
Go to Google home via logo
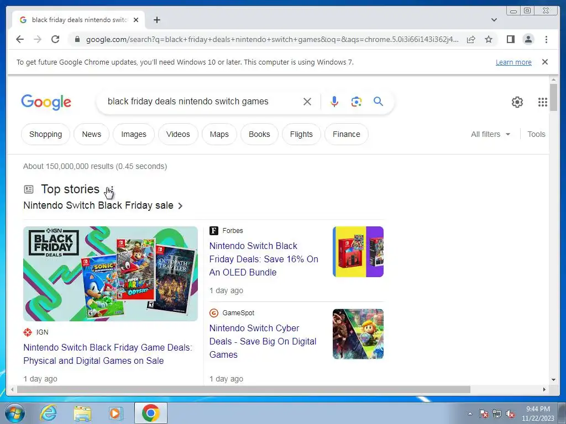[x=46, y=102]
